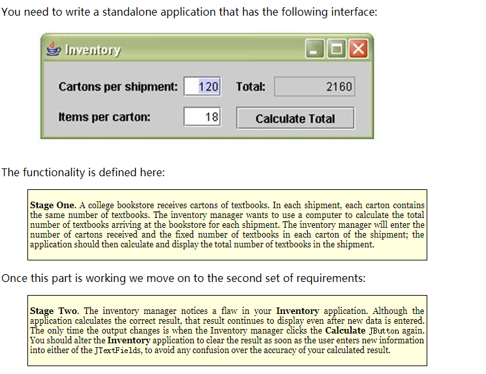The image size is (486, 374).
Task: Click the Cartons per shipment input field
Action: [x=202, y=87]
